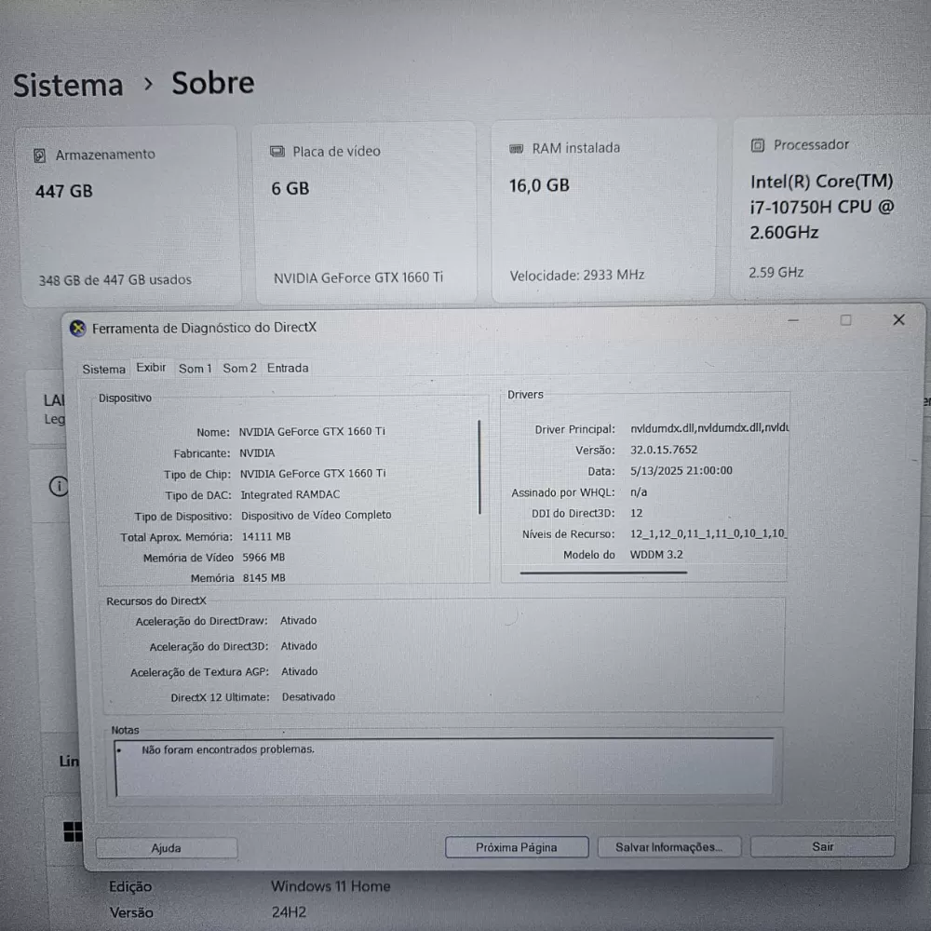
Task: Click the Níveis de Recurso value
Action: tap(708, 533)
